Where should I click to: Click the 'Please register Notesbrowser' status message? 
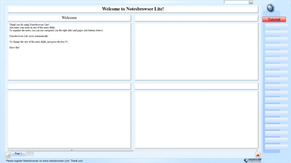pos(44,161)
